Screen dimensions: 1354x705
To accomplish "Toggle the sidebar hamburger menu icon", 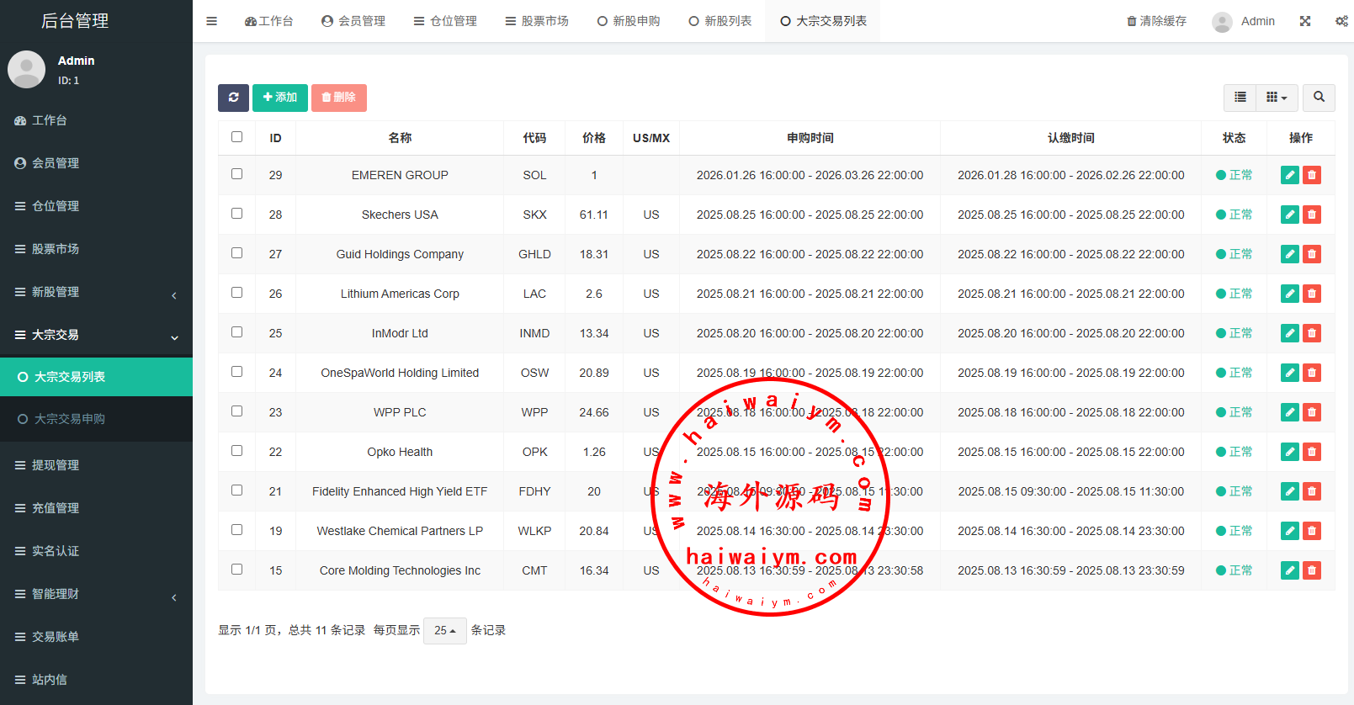I will pos(212,21).
